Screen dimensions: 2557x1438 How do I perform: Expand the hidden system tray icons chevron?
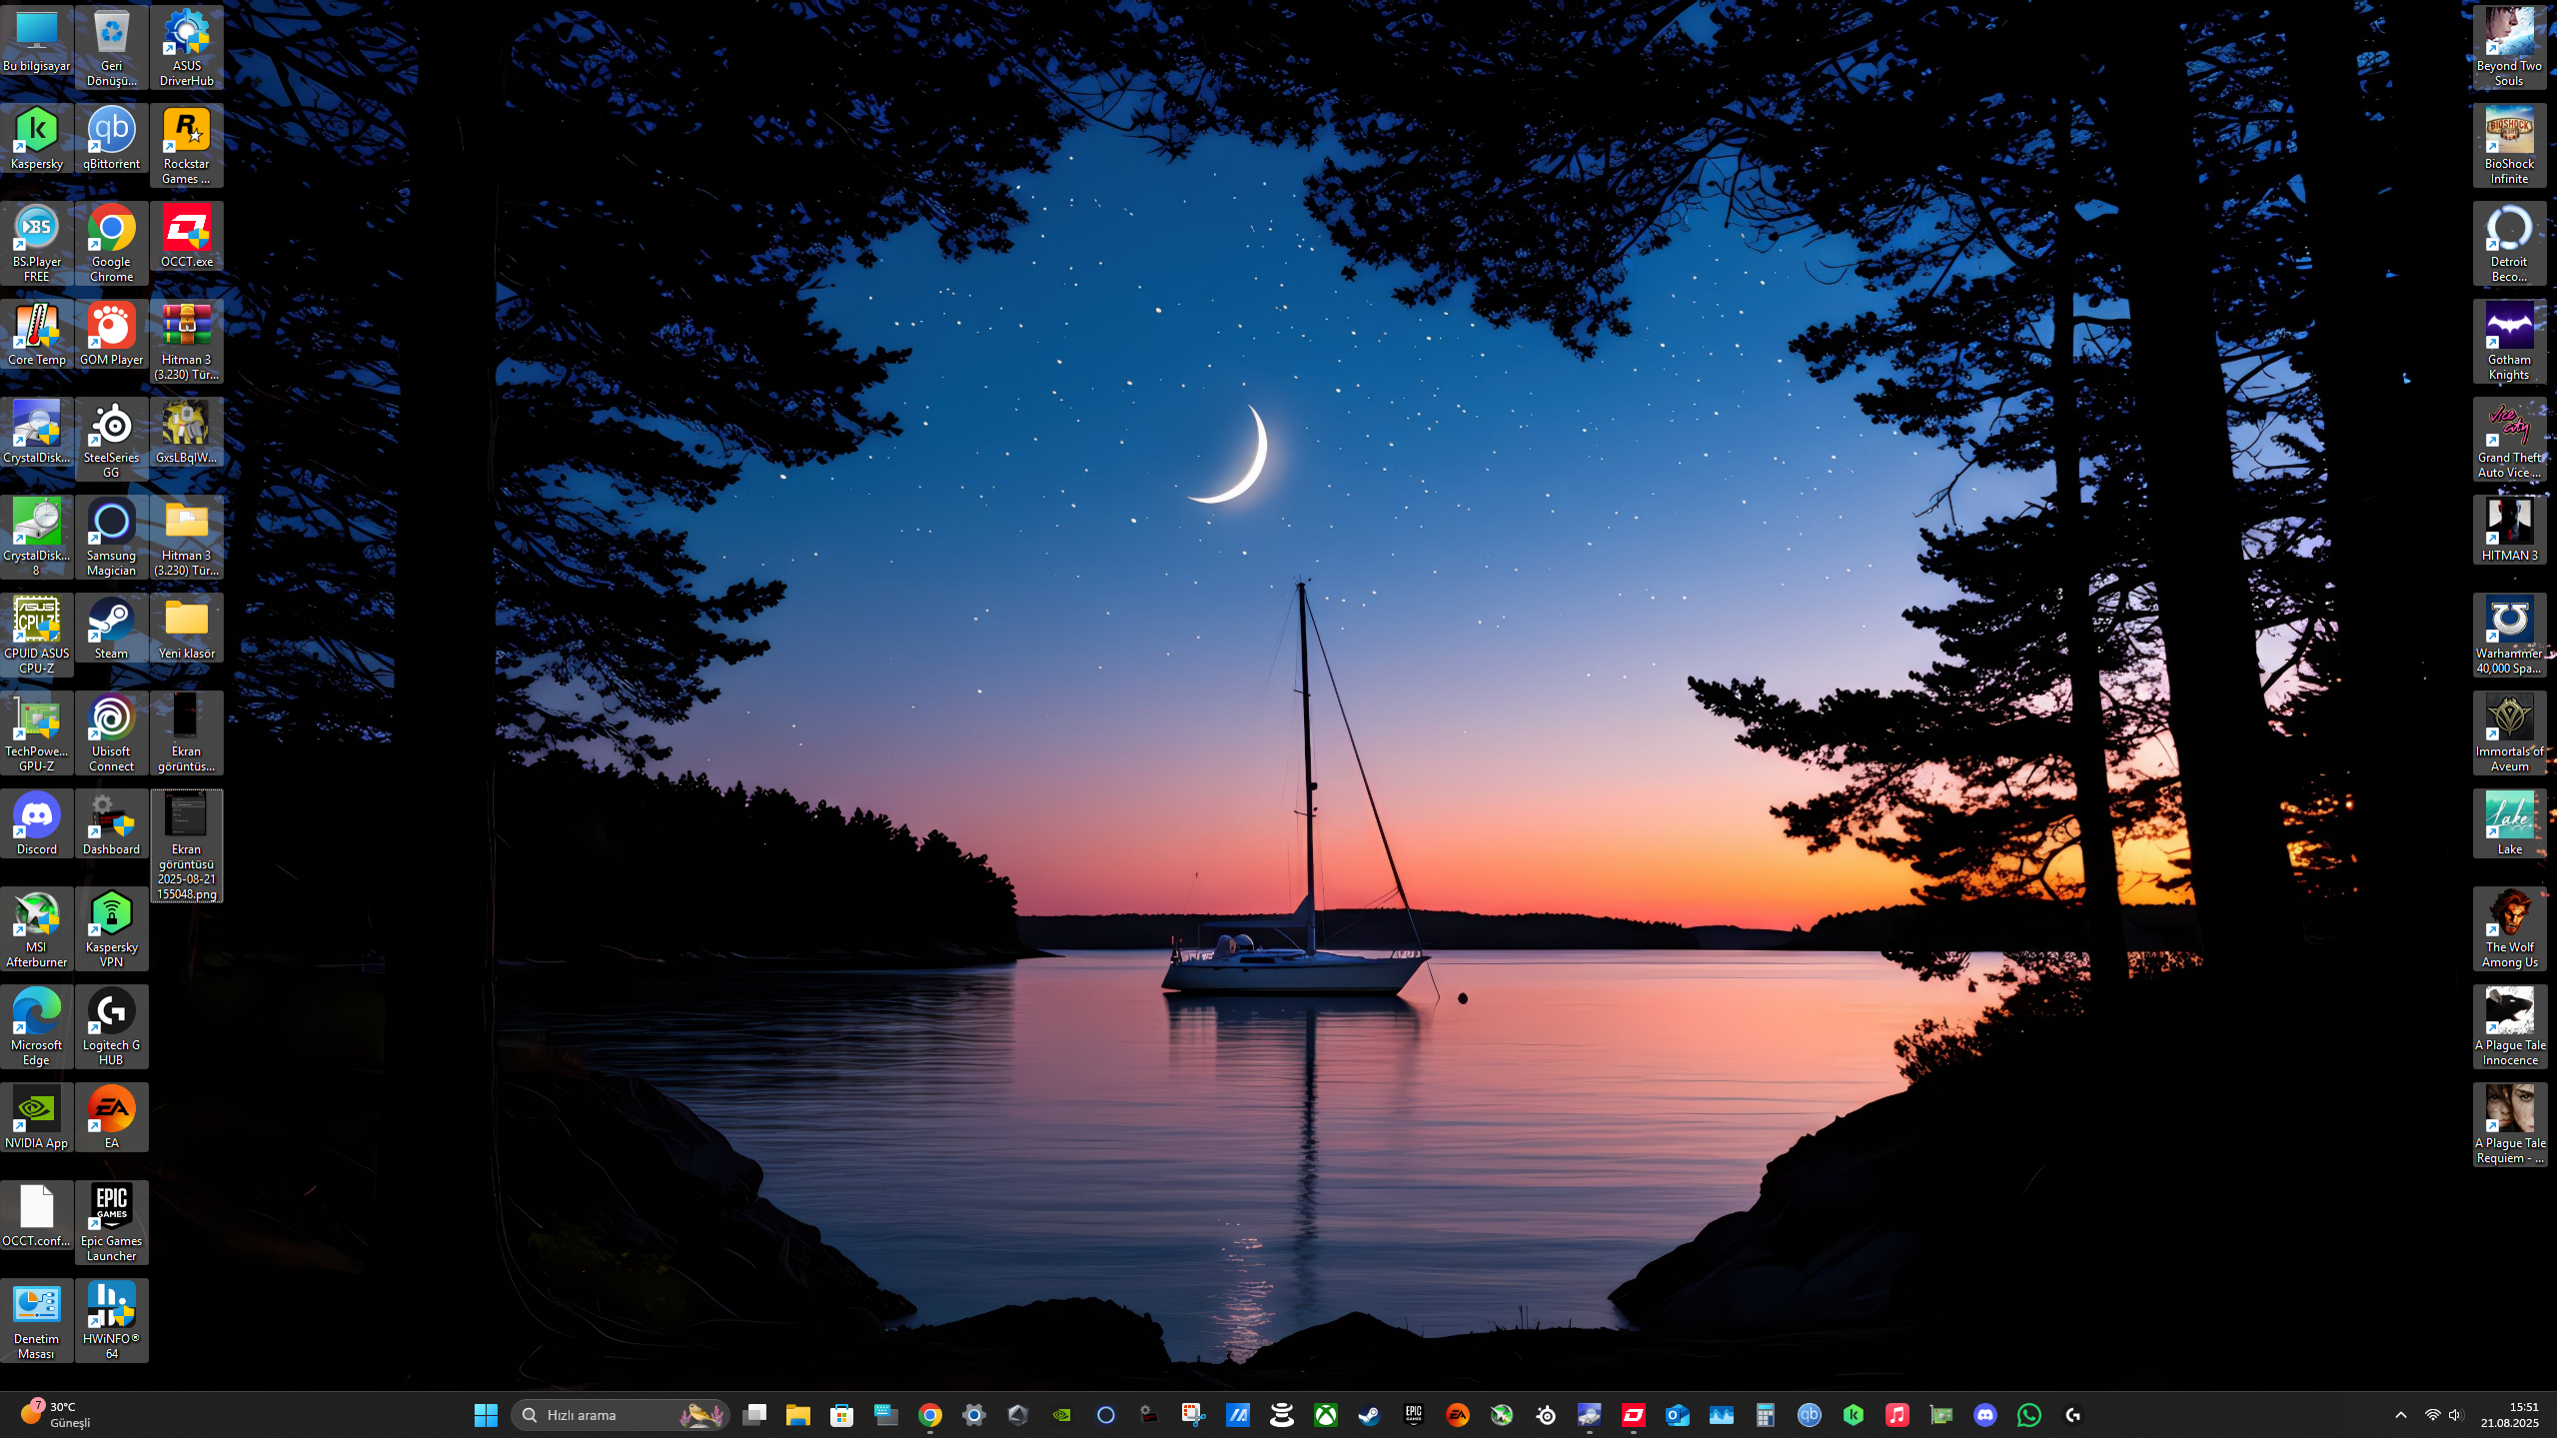(x=2400, y=1415)
